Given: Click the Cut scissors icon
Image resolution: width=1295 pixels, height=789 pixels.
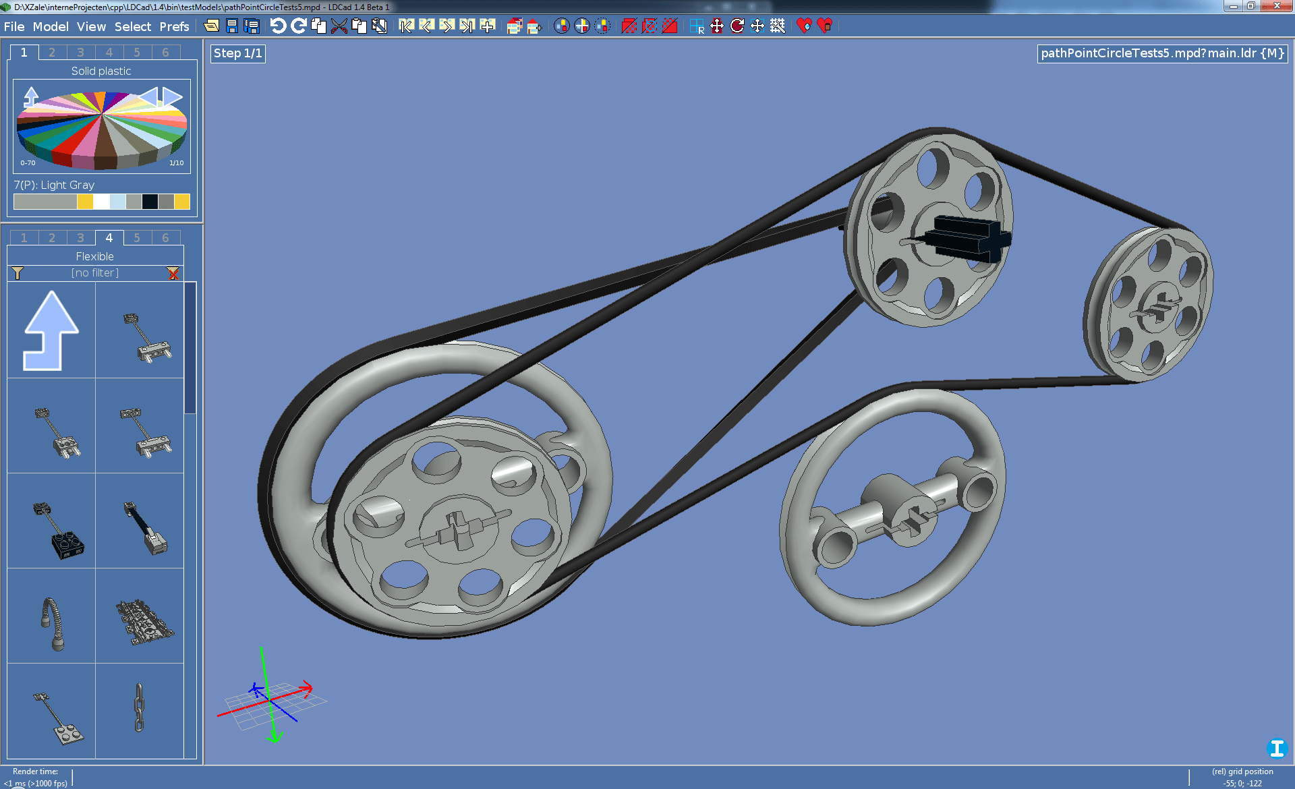Looking at the screenshot, I should tap(339, 26).
